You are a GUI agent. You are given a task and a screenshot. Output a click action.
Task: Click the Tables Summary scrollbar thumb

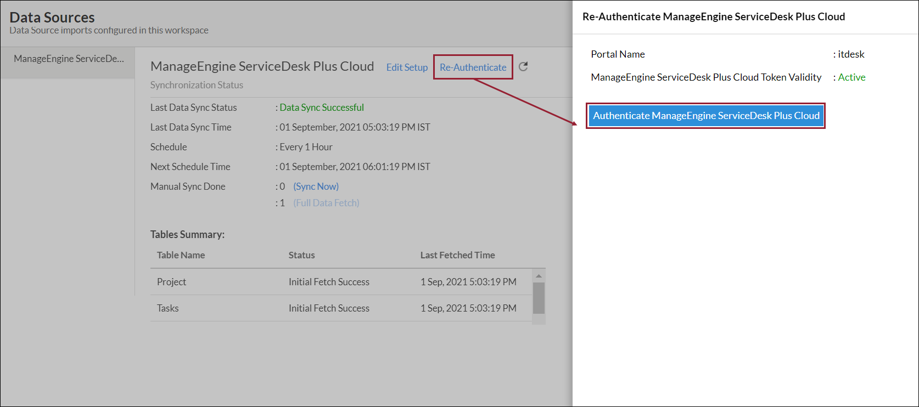[x=539, y=298]
